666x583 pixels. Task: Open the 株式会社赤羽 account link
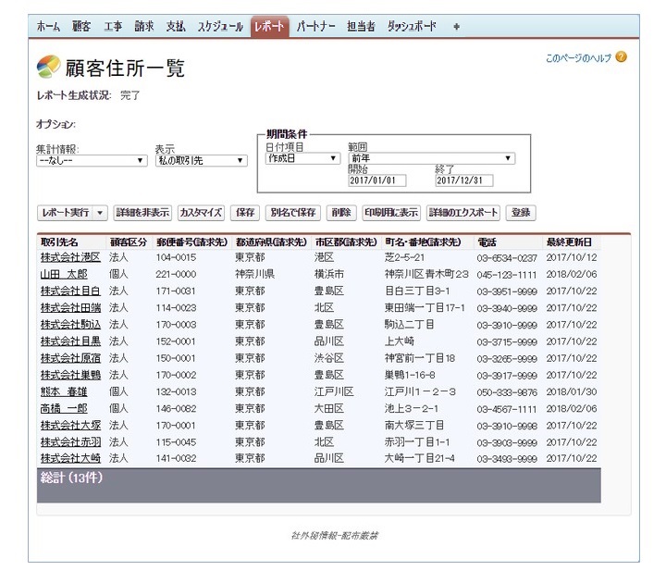(x=70, y=442)
